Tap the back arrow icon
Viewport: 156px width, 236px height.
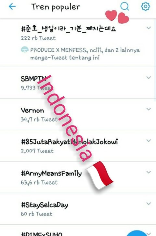12,7
